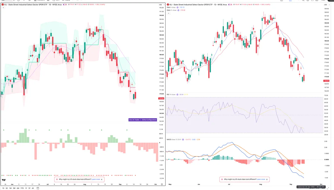The image size is (334, 190).
Task: Dismiss the right chart data notice
Action: (x=267, y=179)
